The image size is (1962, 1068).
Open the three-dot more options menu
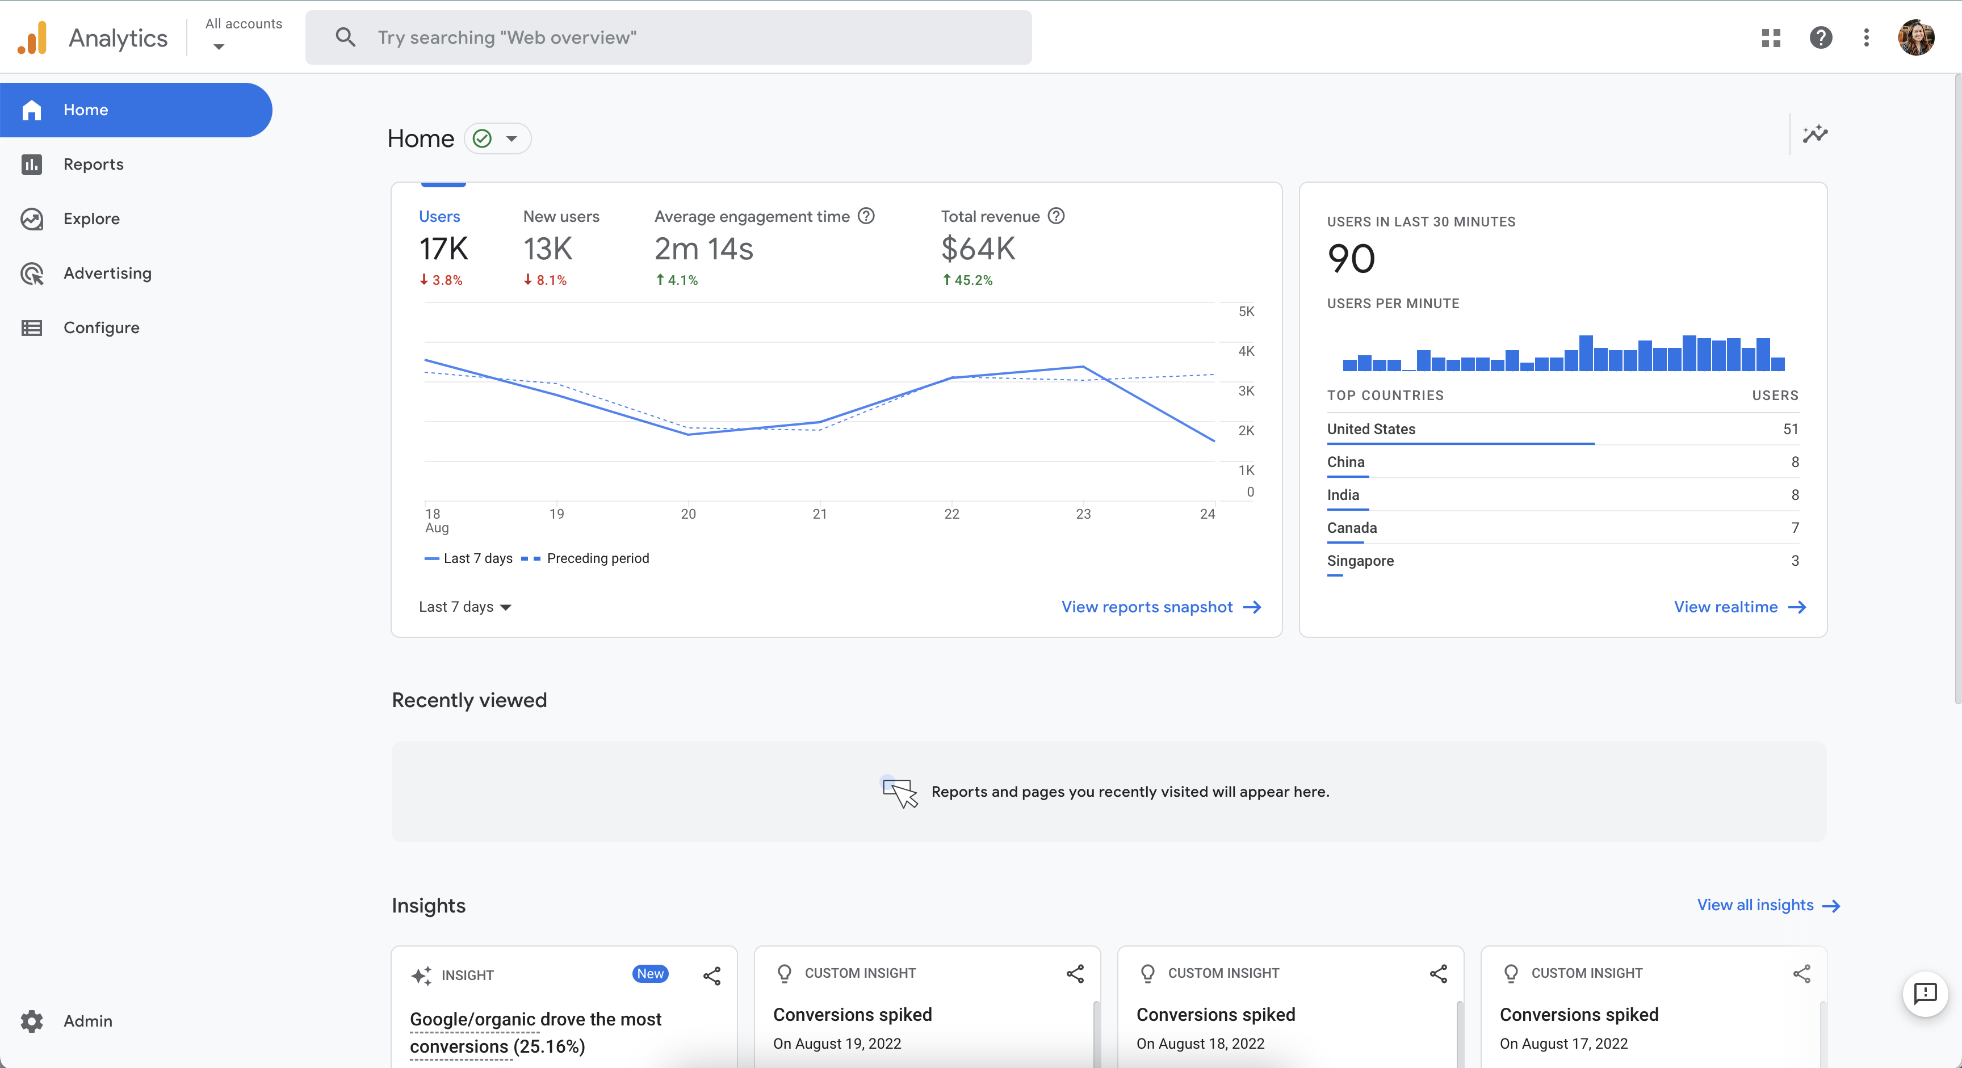coord(1866,38)
